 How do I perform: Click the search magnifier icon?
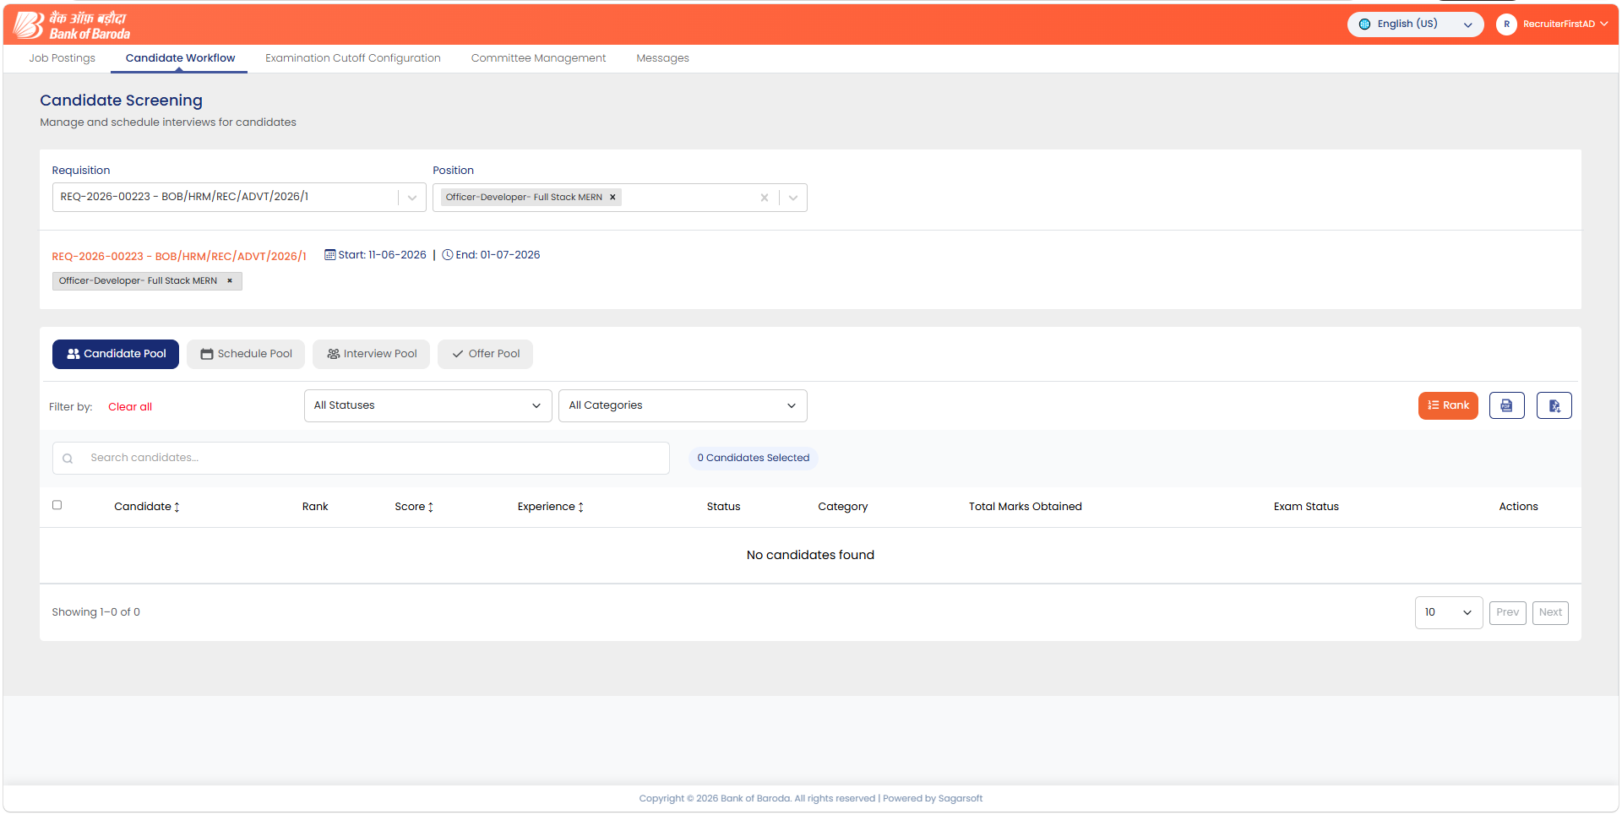[x=68, y=459]
